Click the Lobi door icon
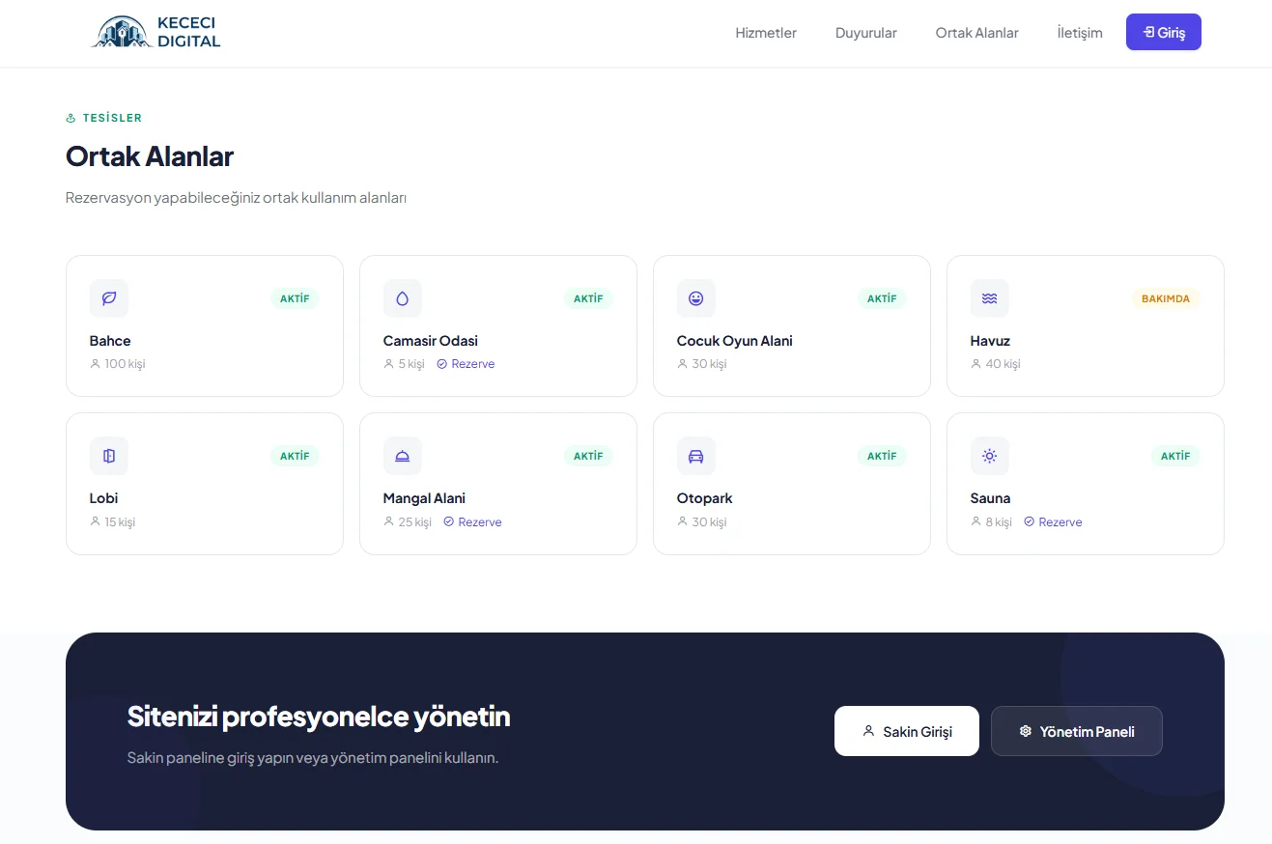Screen dimensions: 1272x844 (x=109, y=456)
